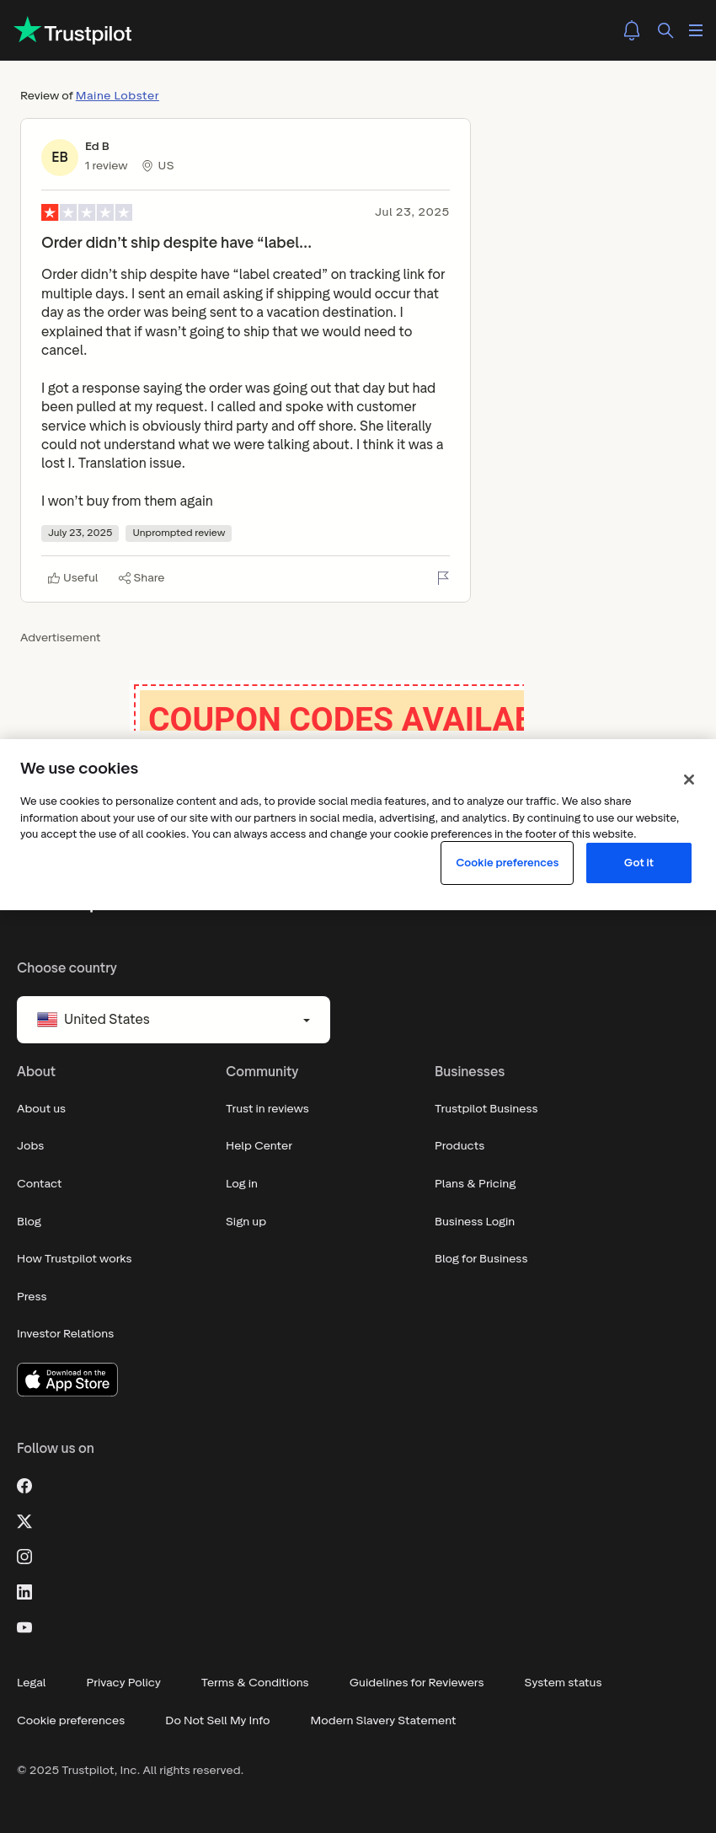Expand the United States country dropdown
Image resolution: width=716 pixels, height=1833 pixels.
pos(174,1020)
